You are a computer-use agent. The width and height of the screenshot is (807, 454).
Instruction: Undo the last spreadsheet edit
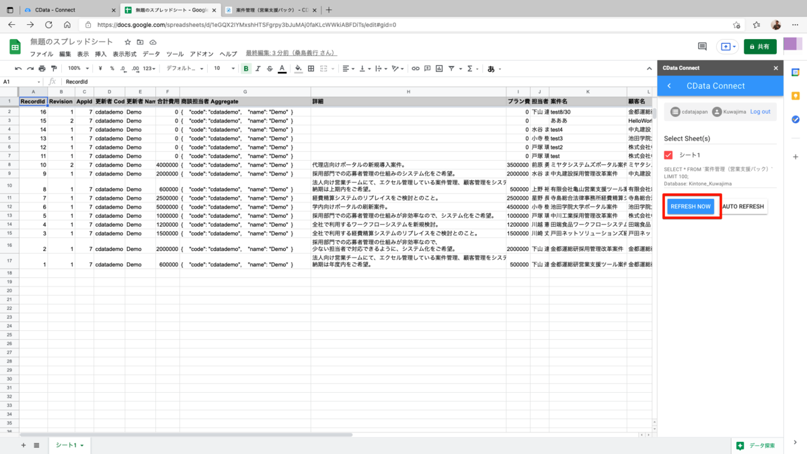(x=18, y=69)
